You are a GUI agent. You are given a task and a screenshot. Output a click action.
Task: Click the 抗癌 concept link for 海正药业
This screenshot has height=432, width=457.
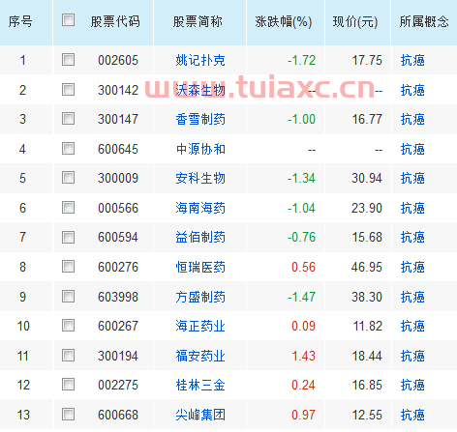point(412,326)
